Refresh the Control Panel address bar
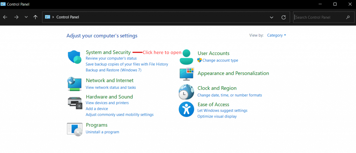The width and height of the screenshot is (356, 153). pos(283,17)
